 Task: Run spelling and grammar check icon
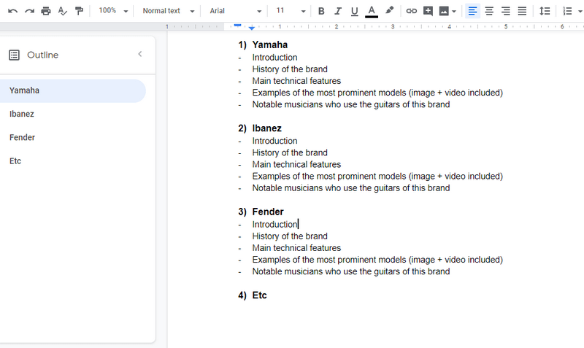tap(63, 11)
